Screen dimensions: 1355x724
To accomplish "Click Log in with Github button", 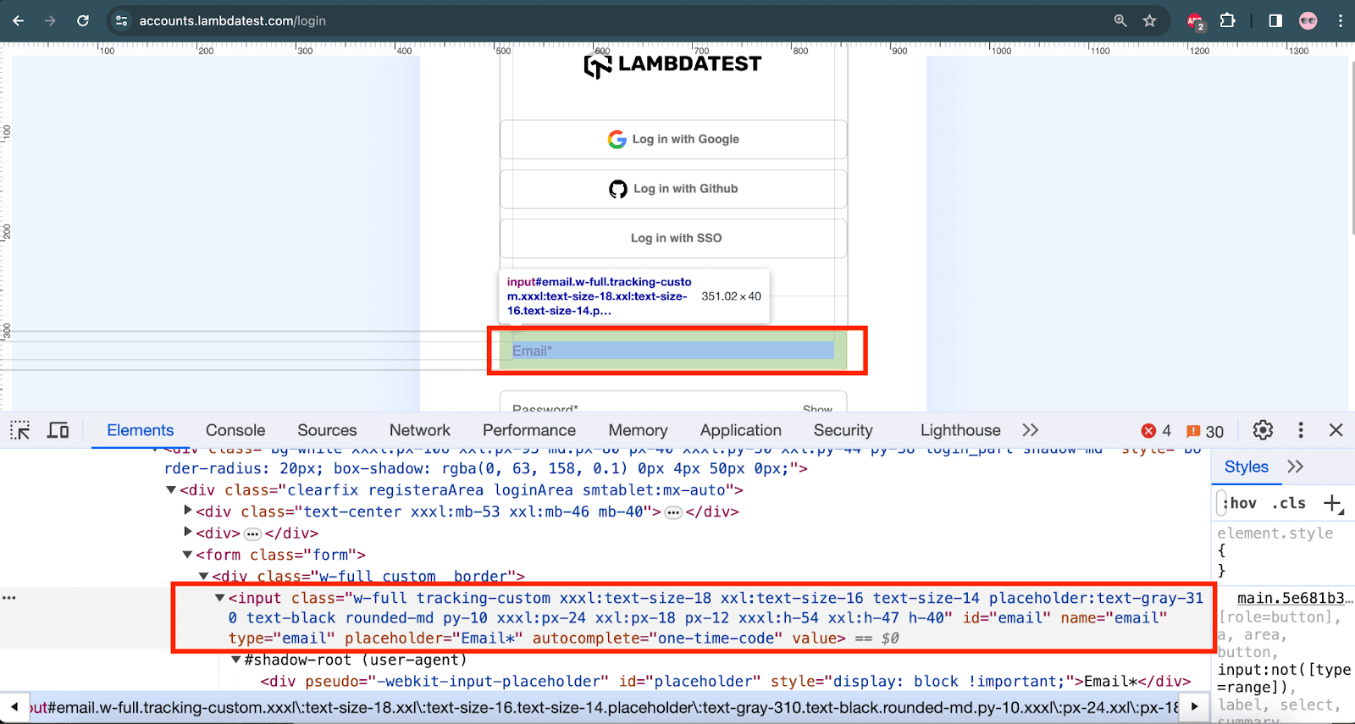I will point(673,189).
